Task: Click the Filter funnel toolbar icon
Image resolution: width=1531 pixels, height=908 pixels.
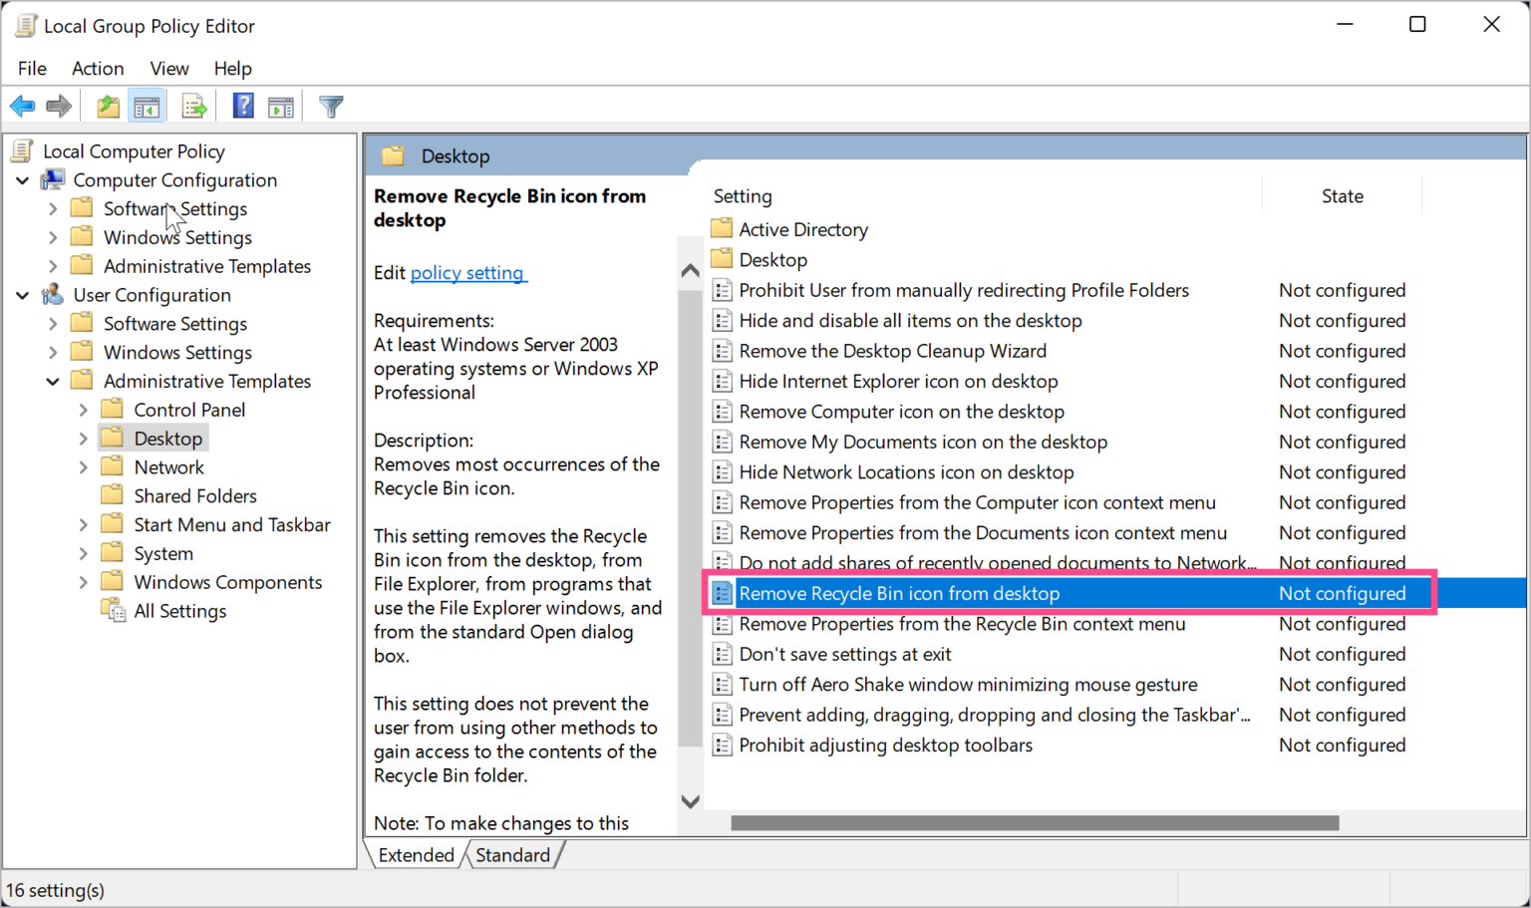Action: [331, 106]
